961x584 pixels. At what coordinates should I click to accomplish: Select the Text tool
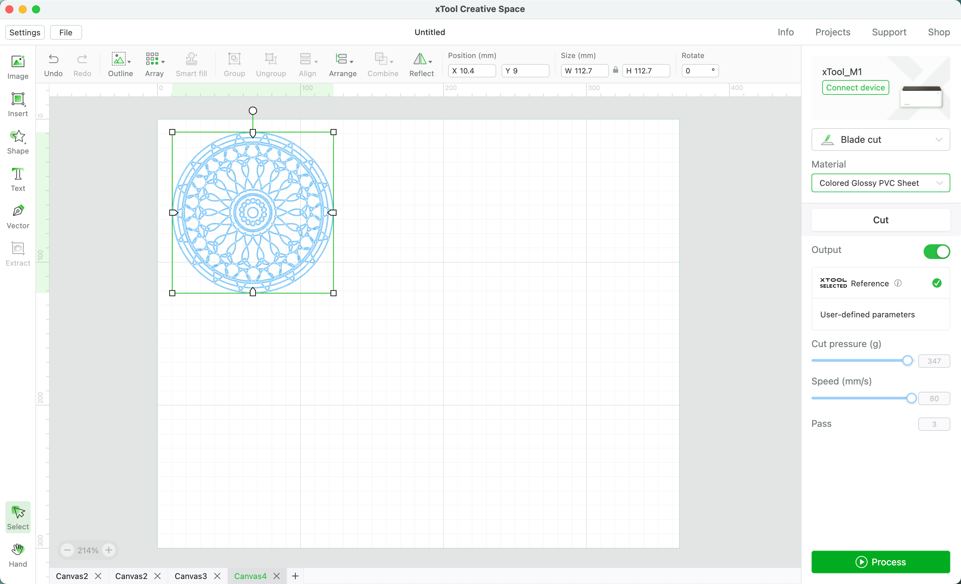[x=18, y=179]
